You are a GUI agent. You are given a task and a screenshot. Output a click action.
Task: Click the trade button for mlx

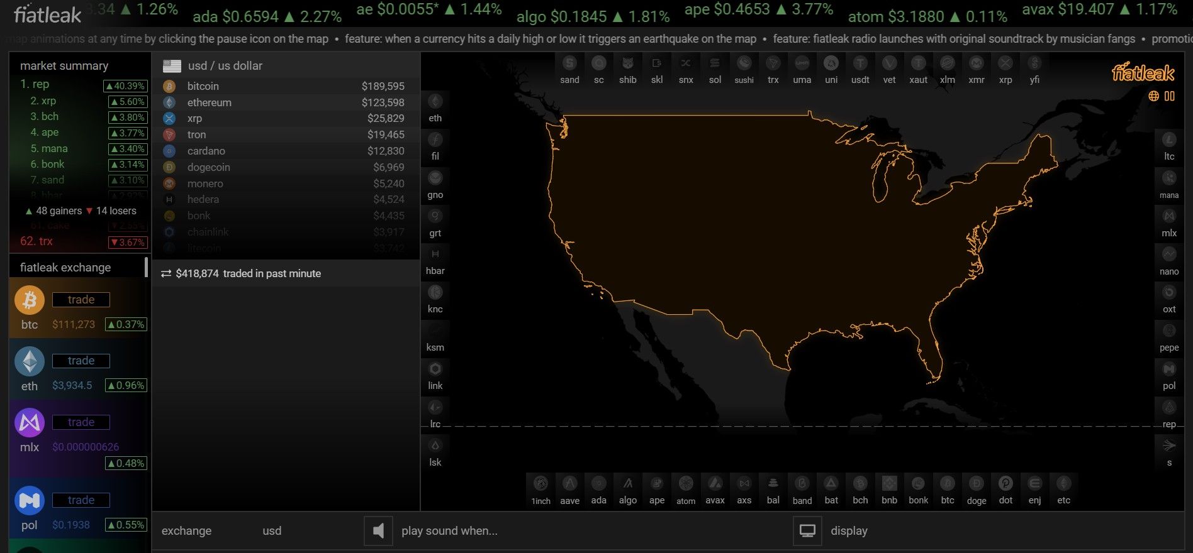click(x=81, y=422)
